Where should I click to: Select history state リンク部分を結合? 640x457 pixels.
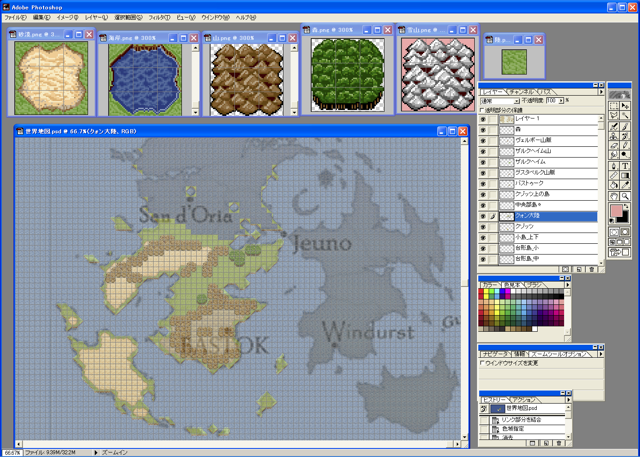pyautogui.click(x=527, y=420)
